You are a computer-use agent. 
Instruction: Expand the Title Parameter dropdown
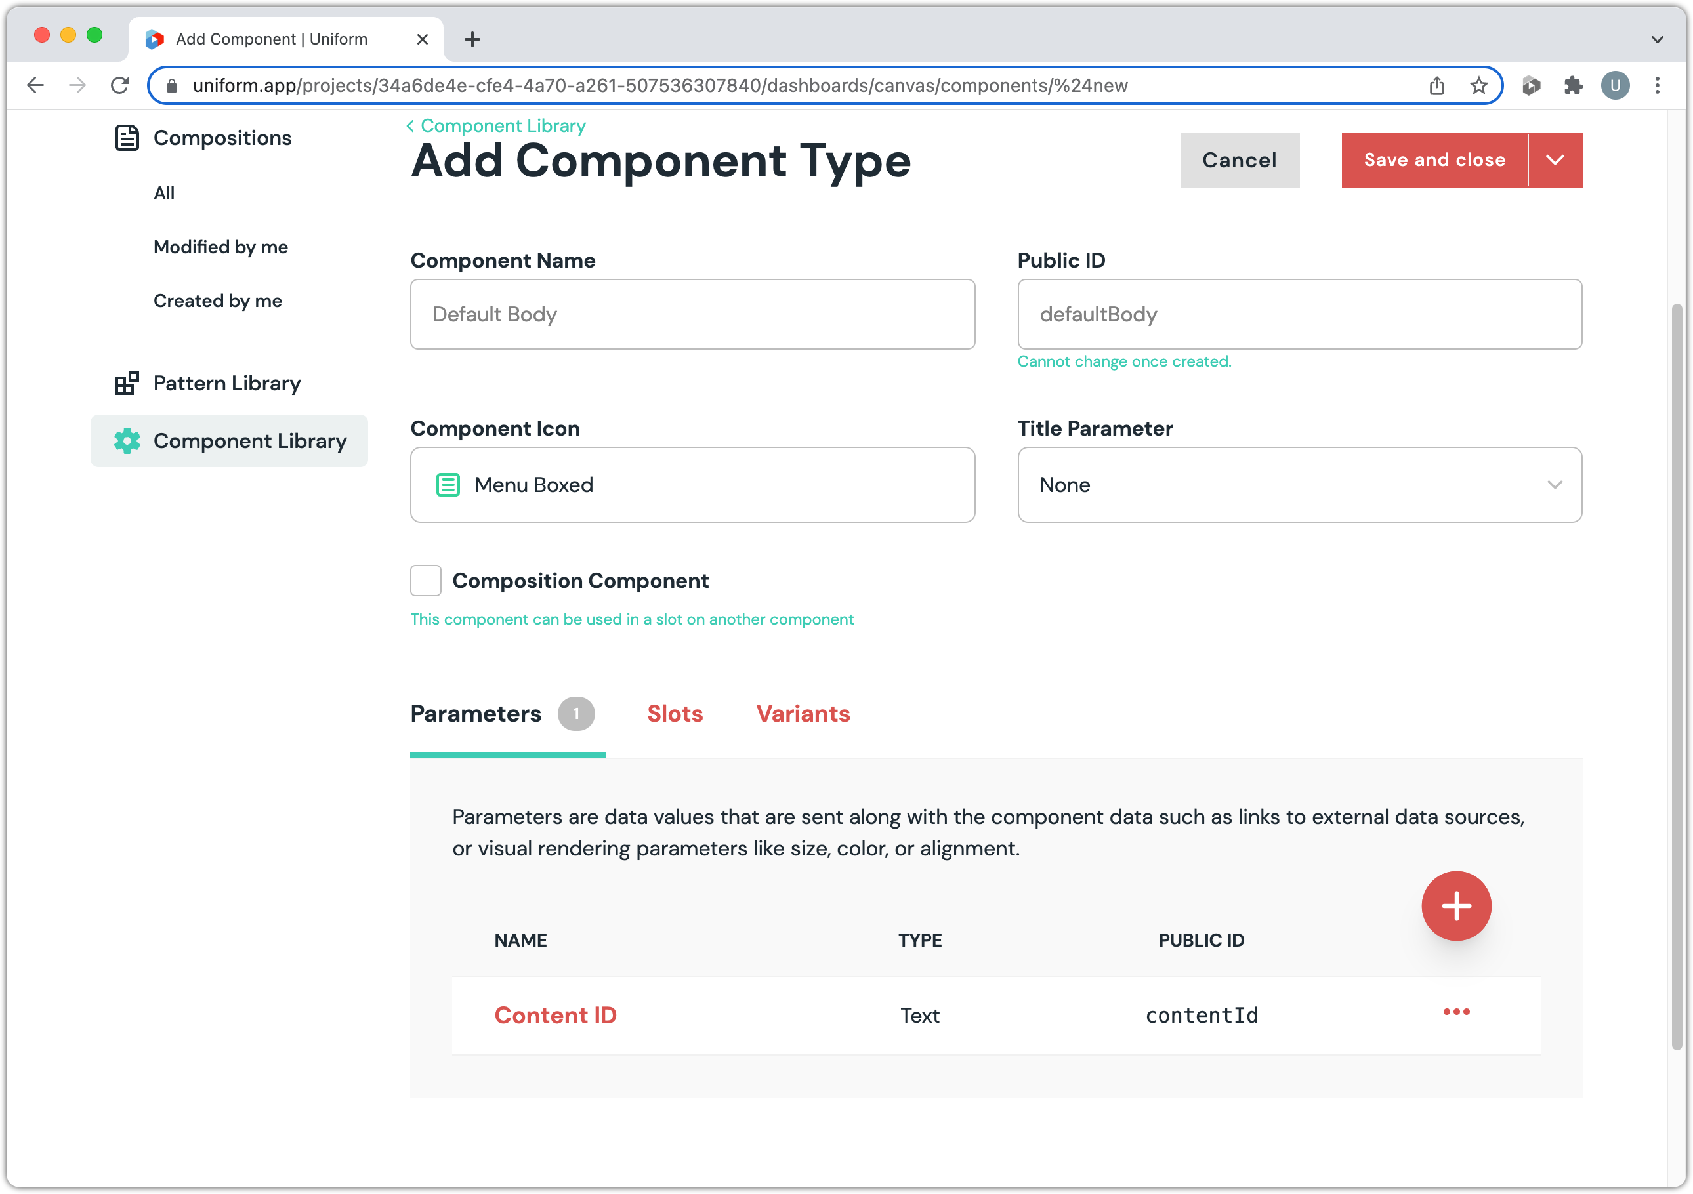(x=1299, y=485)
